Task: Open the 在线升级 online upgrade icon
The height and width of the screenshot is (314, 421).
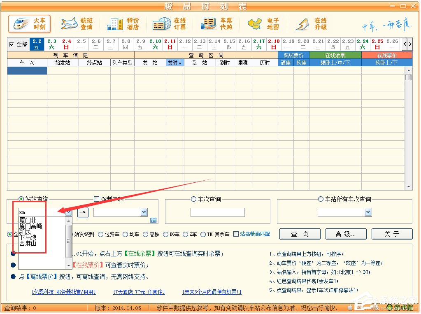Action: click(311, 23)
